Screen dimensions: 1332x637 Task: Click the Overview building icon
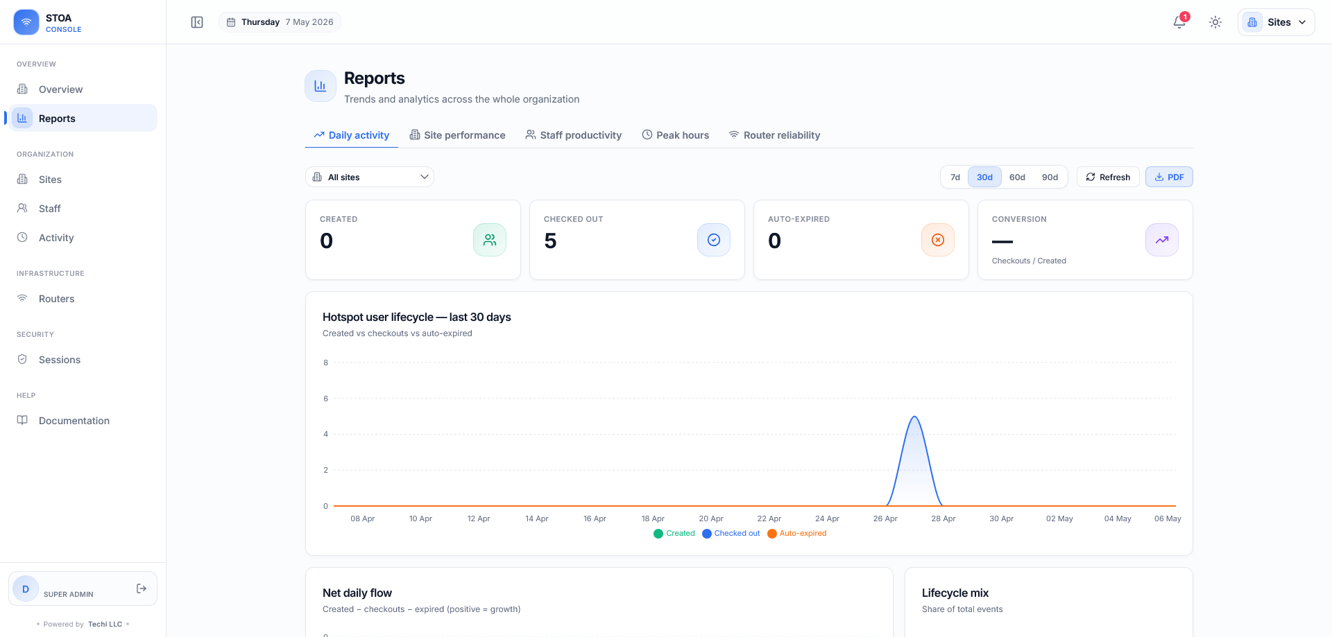point(22,89)
